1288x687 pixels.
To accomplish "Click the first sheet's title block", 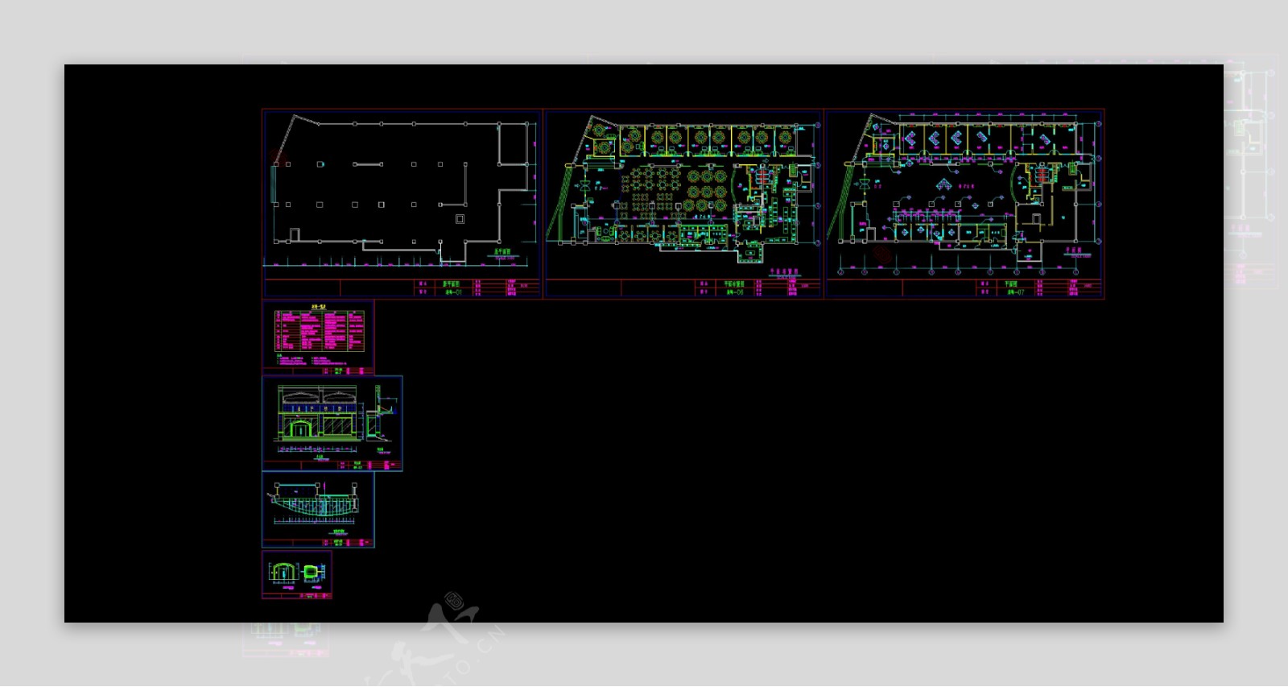I will [x=402, y=288].
